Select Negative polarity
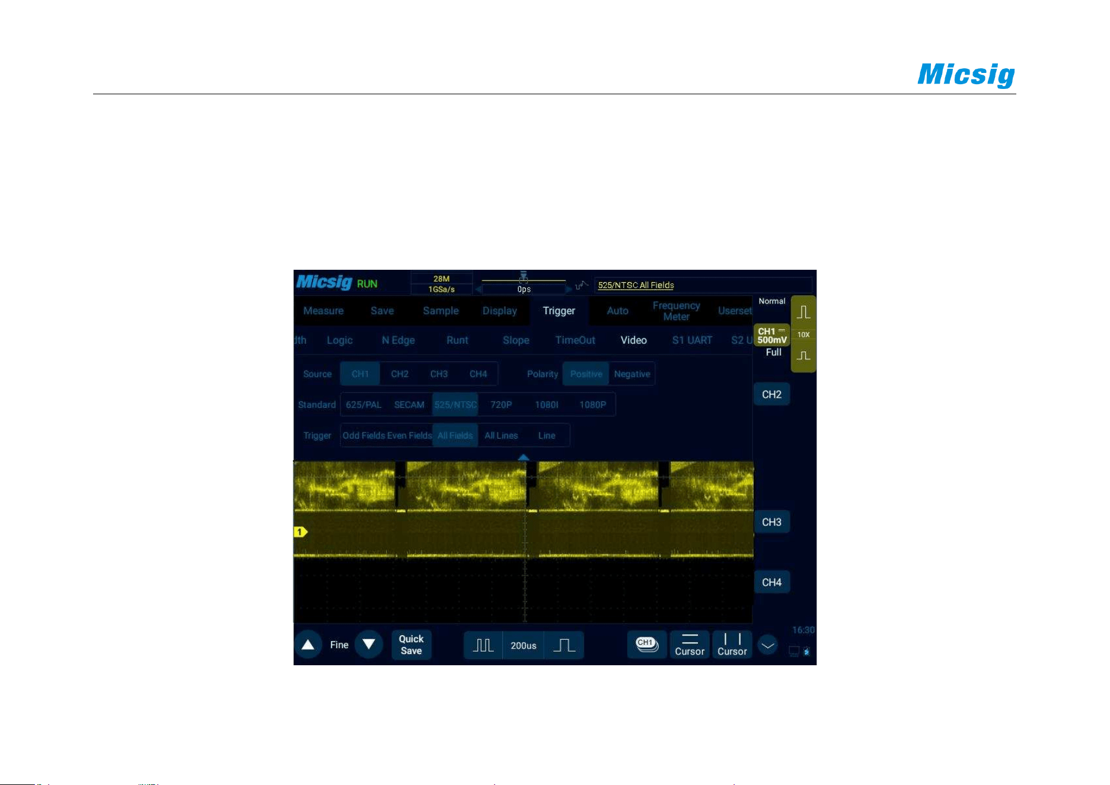The image size is (1110, 785). click(632, 374)
